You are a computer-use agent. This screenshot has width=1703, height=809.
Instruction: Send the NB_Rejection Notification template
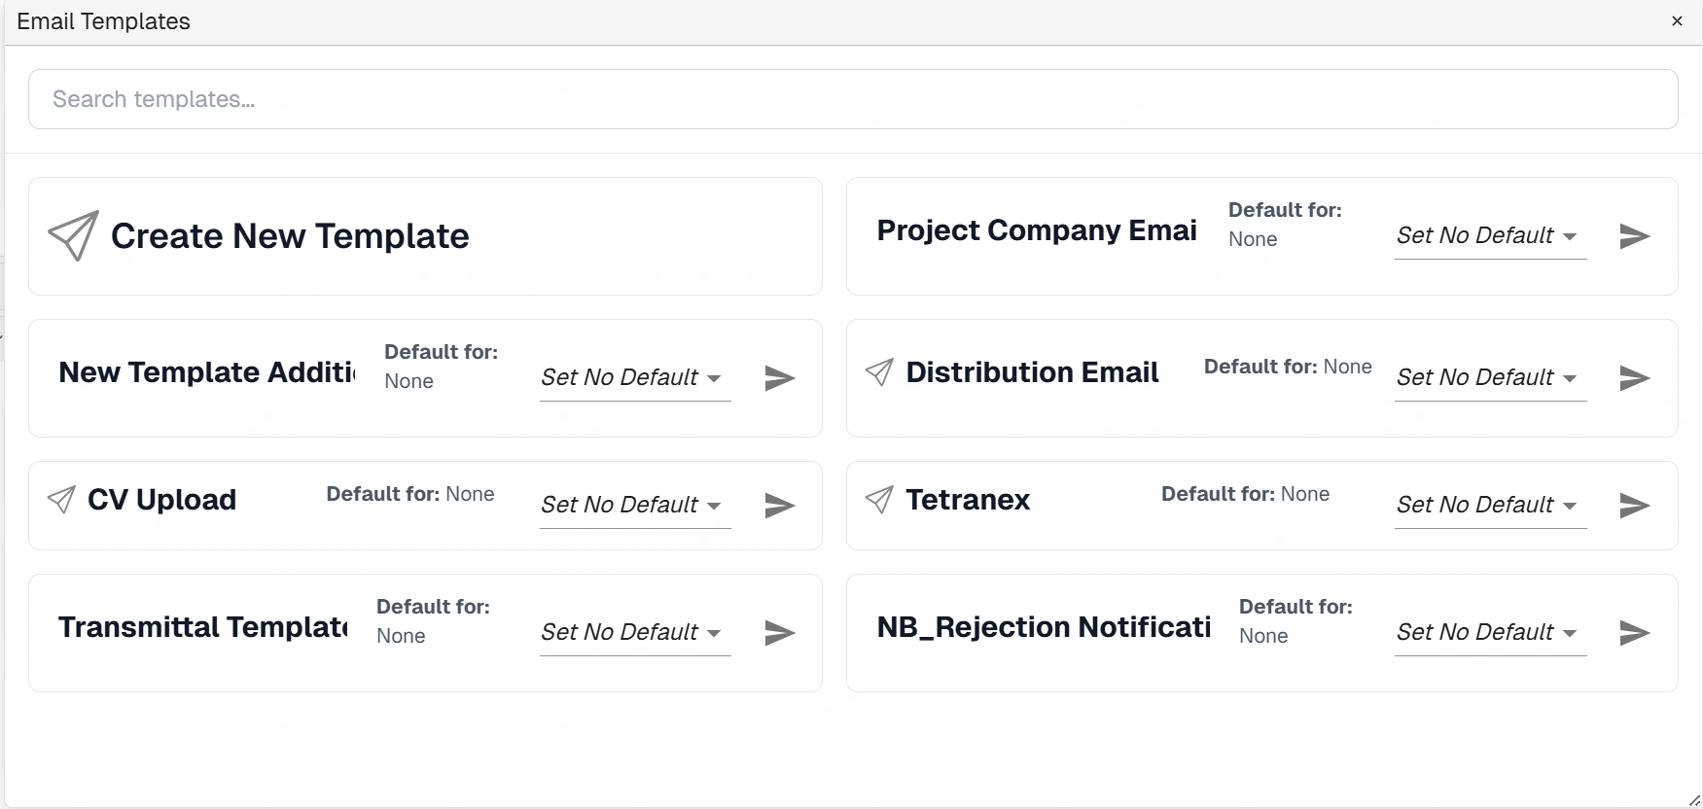tap(1635, 633)
